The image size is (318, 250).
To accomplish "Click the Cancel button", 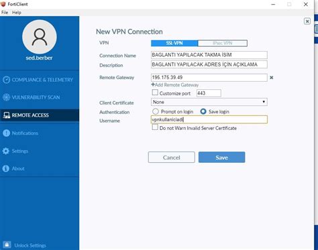I will (x=172, y=158).
